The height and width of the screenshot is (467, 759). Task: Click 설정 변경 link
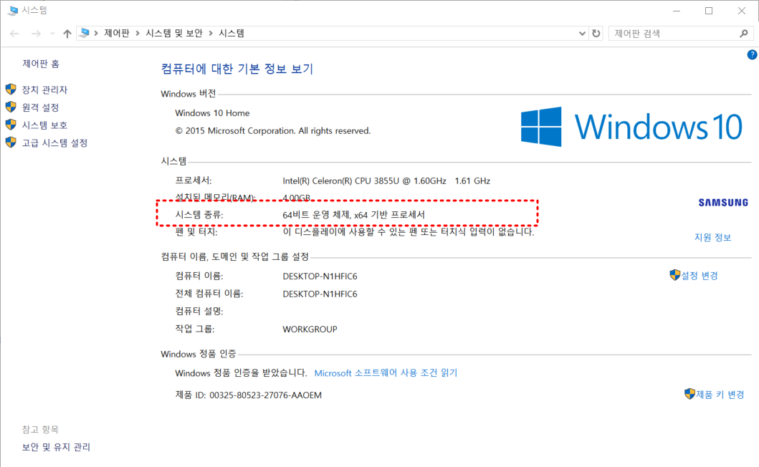[x=700, y=275]
